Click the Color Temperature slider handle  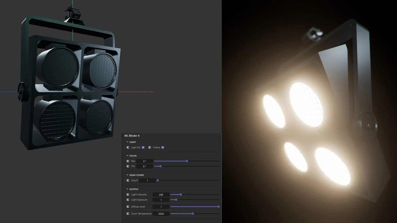click(193, 213)
